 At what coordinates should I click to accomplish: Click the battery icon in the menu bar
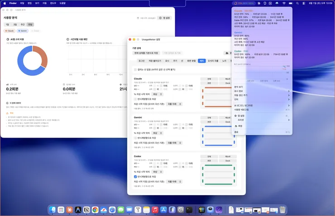pos(291,3)
